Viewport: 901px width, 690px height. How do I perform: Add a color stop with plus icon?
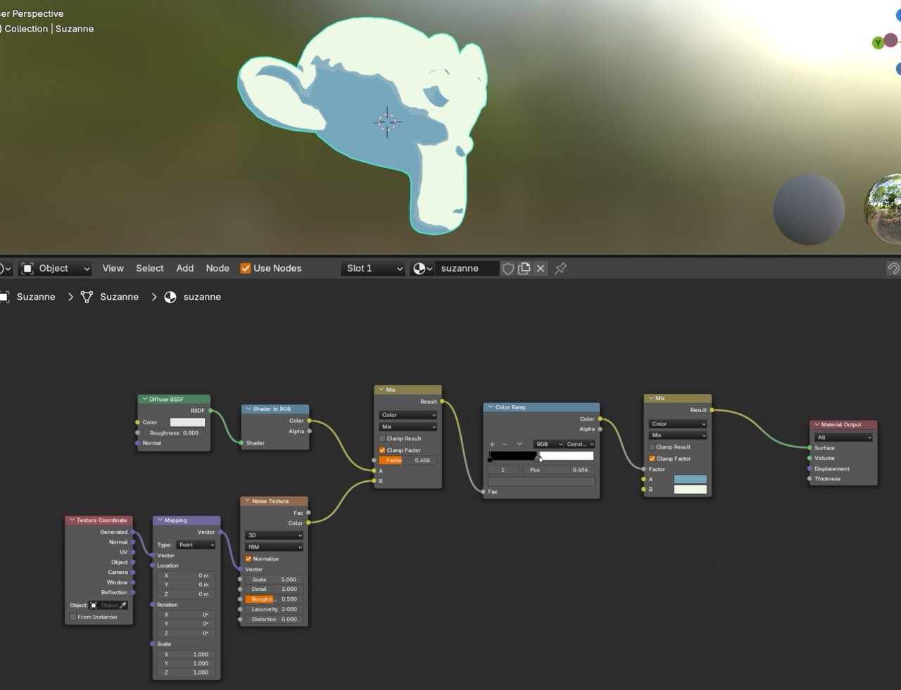pyautogui.click(x=492, y=444)
